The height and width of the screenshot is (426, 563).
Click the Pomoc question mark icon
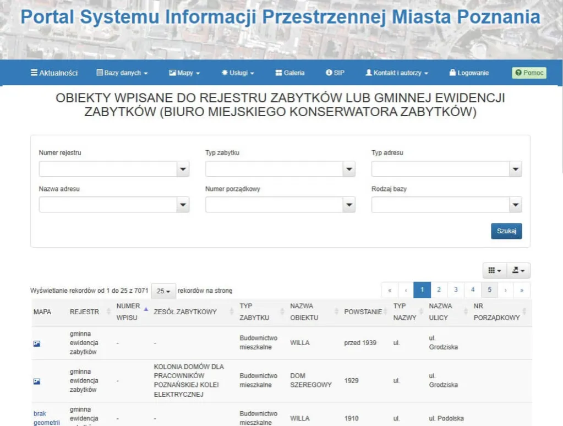(x=518, y=72)
